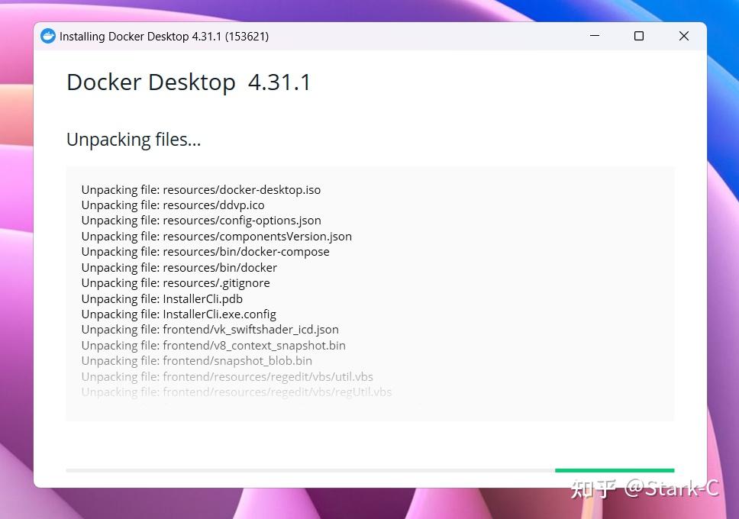Select the vk_swiftshader_icd.json log entry
The image size is (739, 519).
(x=210, y=329)
